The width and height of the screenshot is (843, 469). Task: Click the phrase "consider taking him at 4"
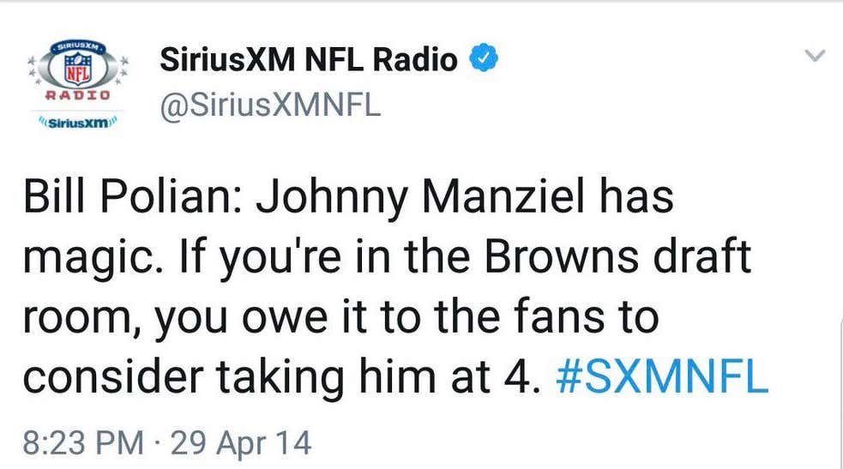(281, 377)
